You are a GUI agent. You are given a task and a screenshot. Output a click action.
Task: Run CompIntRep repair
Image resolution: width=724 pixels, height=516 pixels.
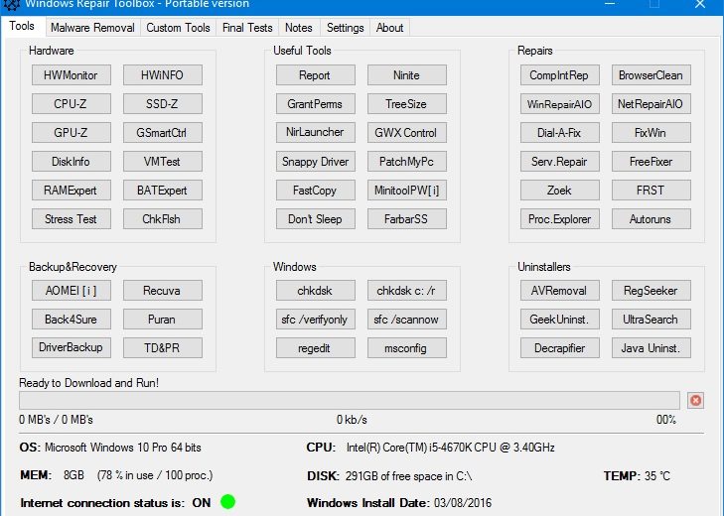tap(559, 75)
